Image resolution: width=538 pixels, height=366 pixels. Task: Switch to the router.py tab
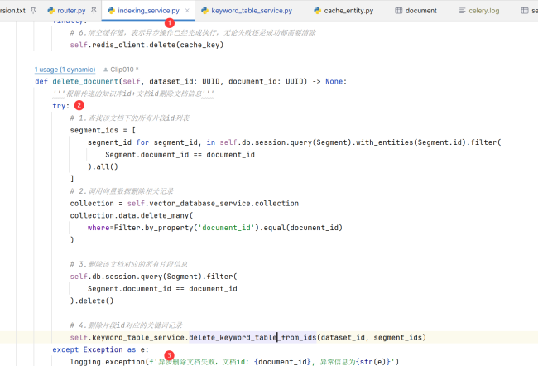click(x=71, y=11)
